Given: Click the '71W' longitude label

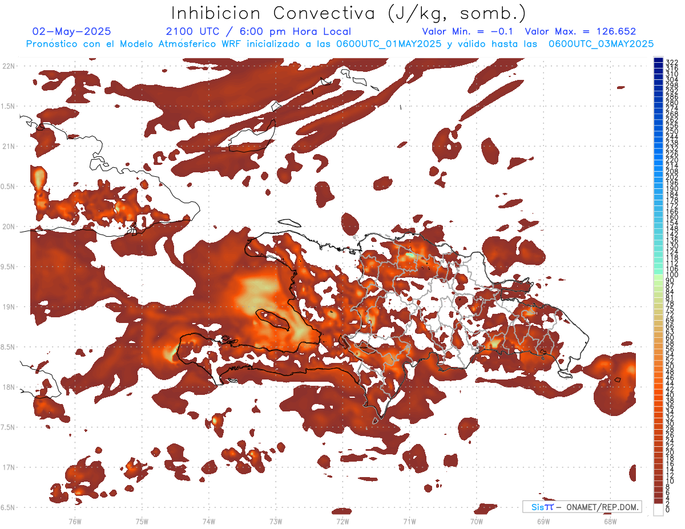Looking at the screenshot, I should click(x=409, y=522).
